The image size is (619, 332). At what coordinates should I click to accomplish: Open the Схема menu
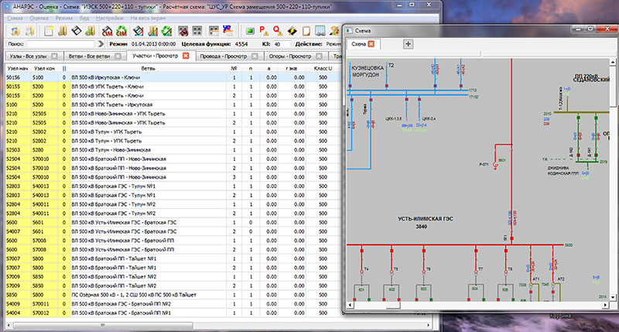[15, 18]
